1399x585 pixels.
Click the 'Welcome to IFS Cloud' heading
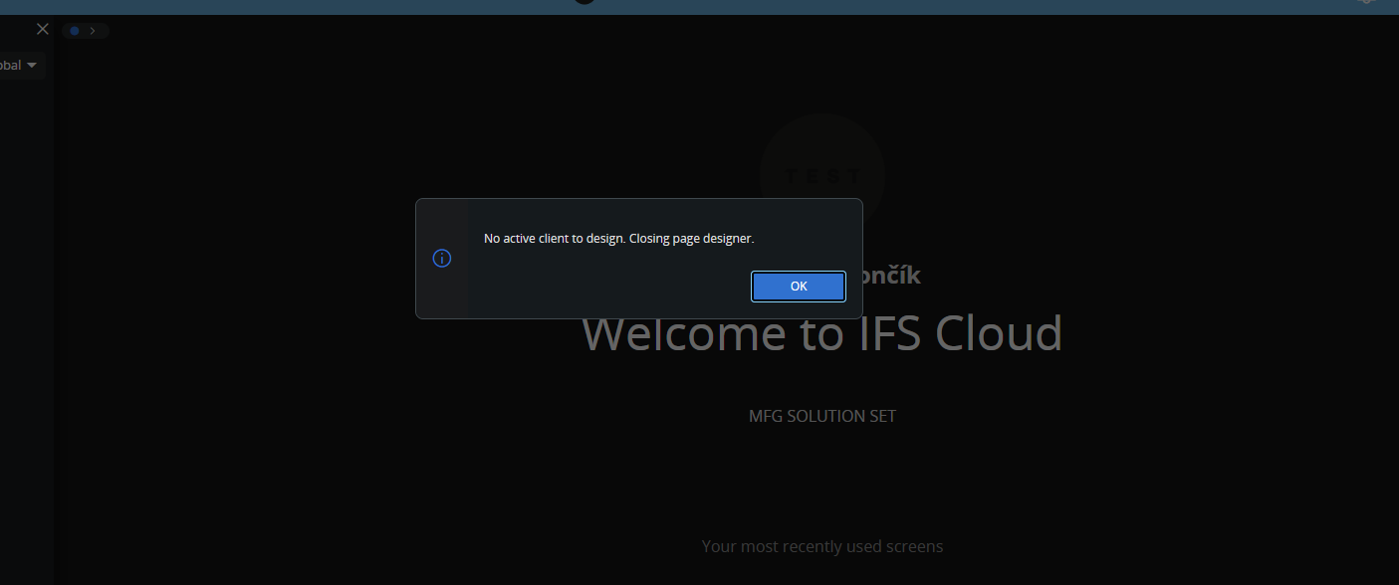(821, 333)
